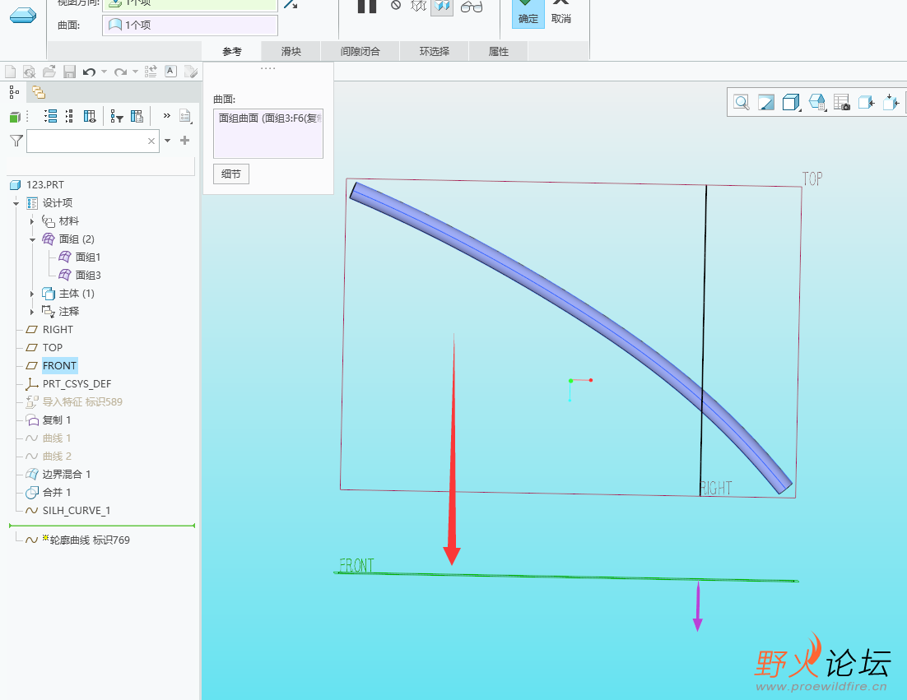Select the Layer Tree tab icon

coord(39,92)
